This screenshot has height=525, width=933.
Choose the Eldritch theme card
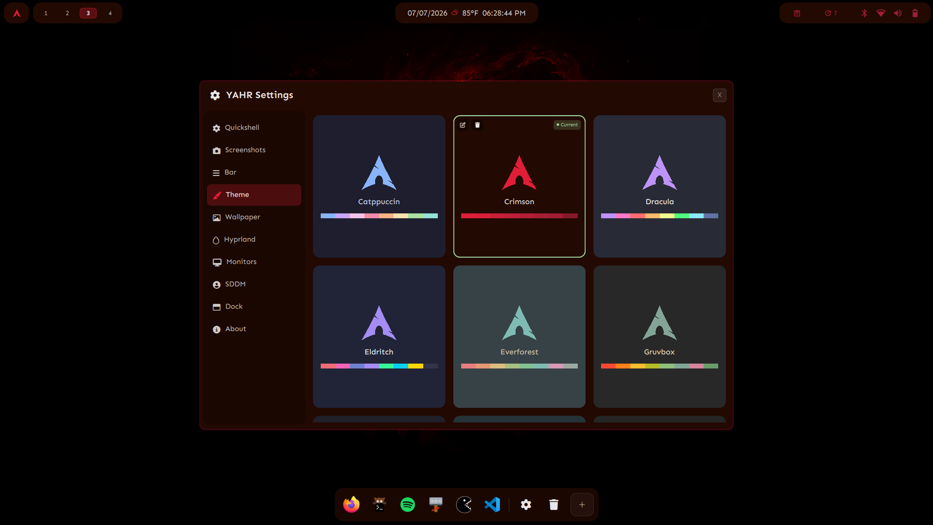coord(379,336)
